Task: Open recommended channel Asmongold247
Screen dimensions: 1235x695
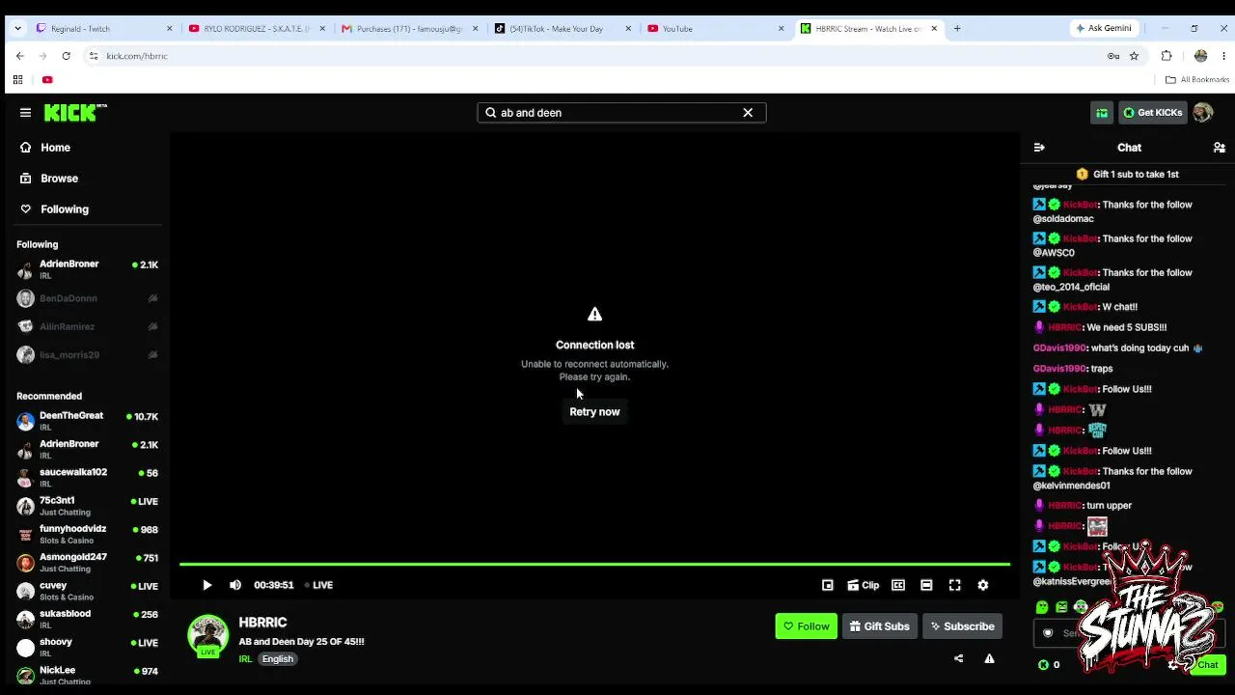Action: 87,562
